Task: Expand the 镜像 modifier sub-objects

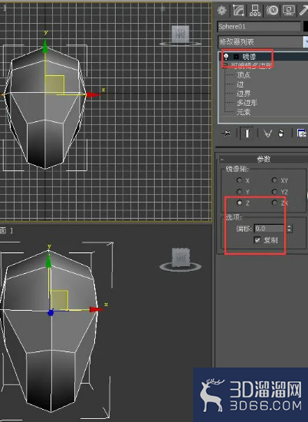Action: pyautogui.click(x=236, y=57)
